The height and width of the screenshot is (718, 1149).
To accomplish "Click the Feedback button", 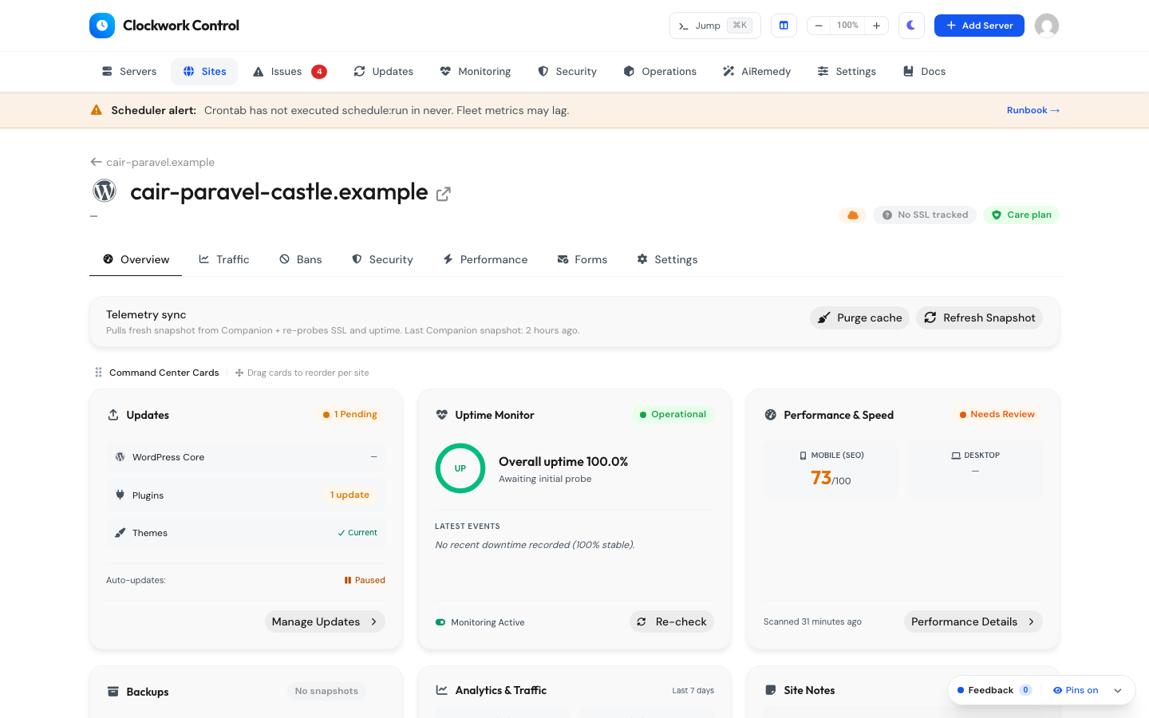I will 994,690.
